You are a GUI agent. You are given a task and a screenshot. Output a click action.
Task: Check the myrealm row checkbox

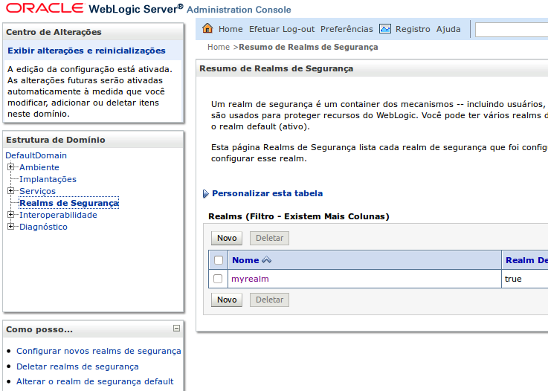(219, 279)
